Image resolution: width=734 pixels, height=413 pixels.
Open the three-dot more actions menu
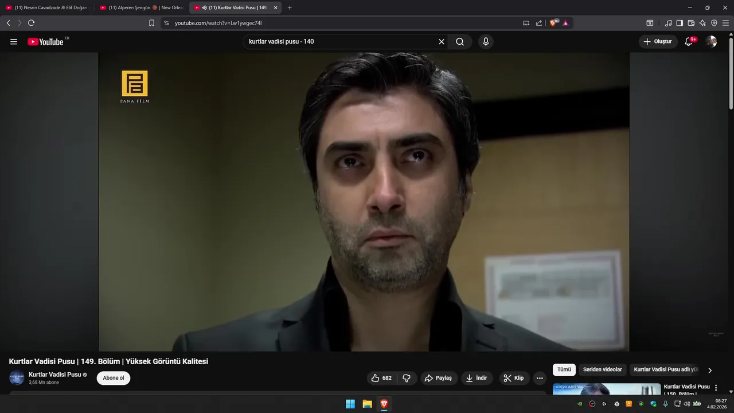coord(540,378)
